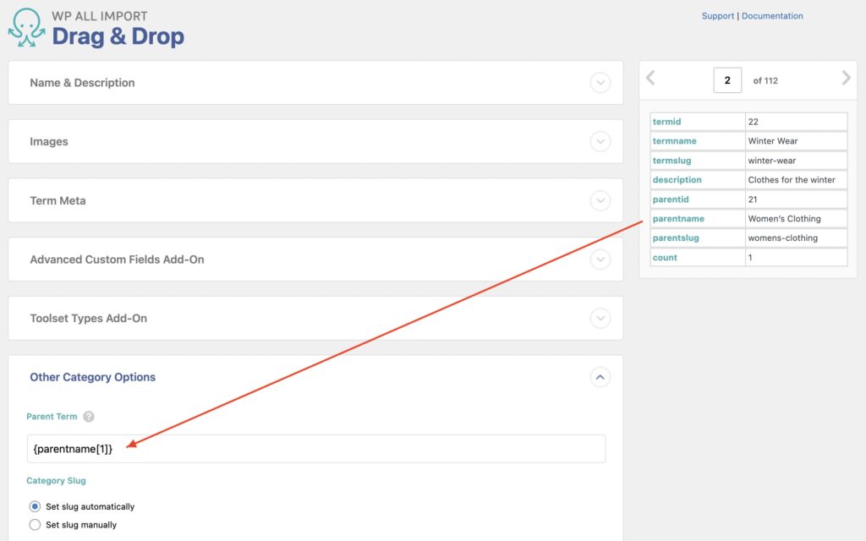Click the Winter Wear value cell
The height and width of the screenshot is (541, 866).
(796, 141)
